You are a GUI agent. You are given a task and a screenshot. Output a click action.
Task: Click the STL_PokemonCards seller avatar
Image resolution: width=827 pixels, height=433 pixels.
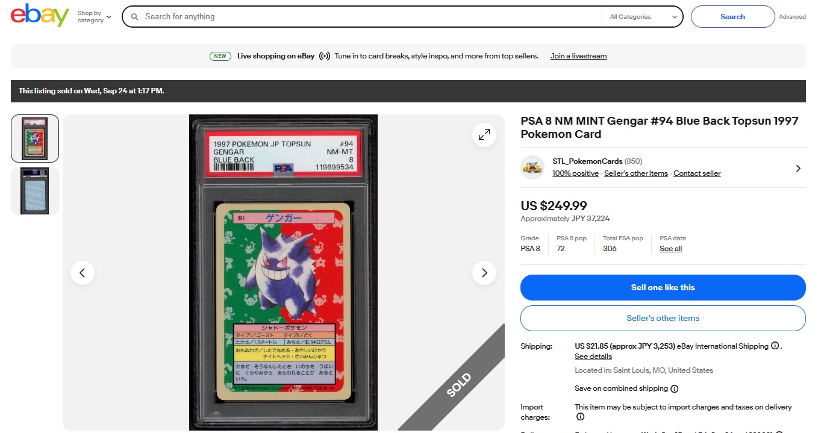(x=532, y=167)
